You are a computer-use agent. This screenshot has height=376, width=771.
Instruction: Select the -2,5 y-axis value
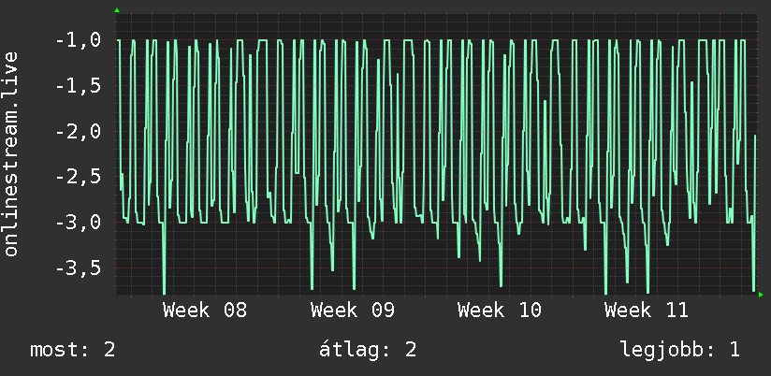click(79, 177)
